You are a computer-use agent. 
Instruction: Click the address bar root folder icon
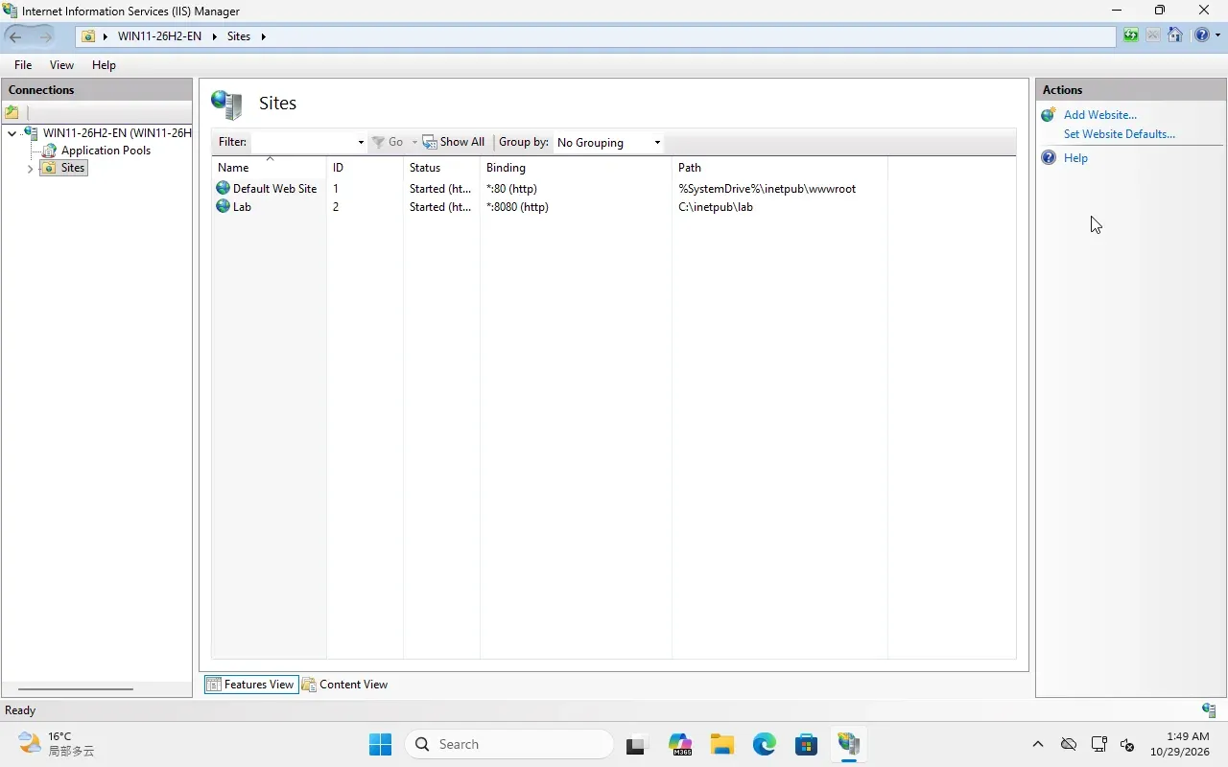tap(88, 36)
